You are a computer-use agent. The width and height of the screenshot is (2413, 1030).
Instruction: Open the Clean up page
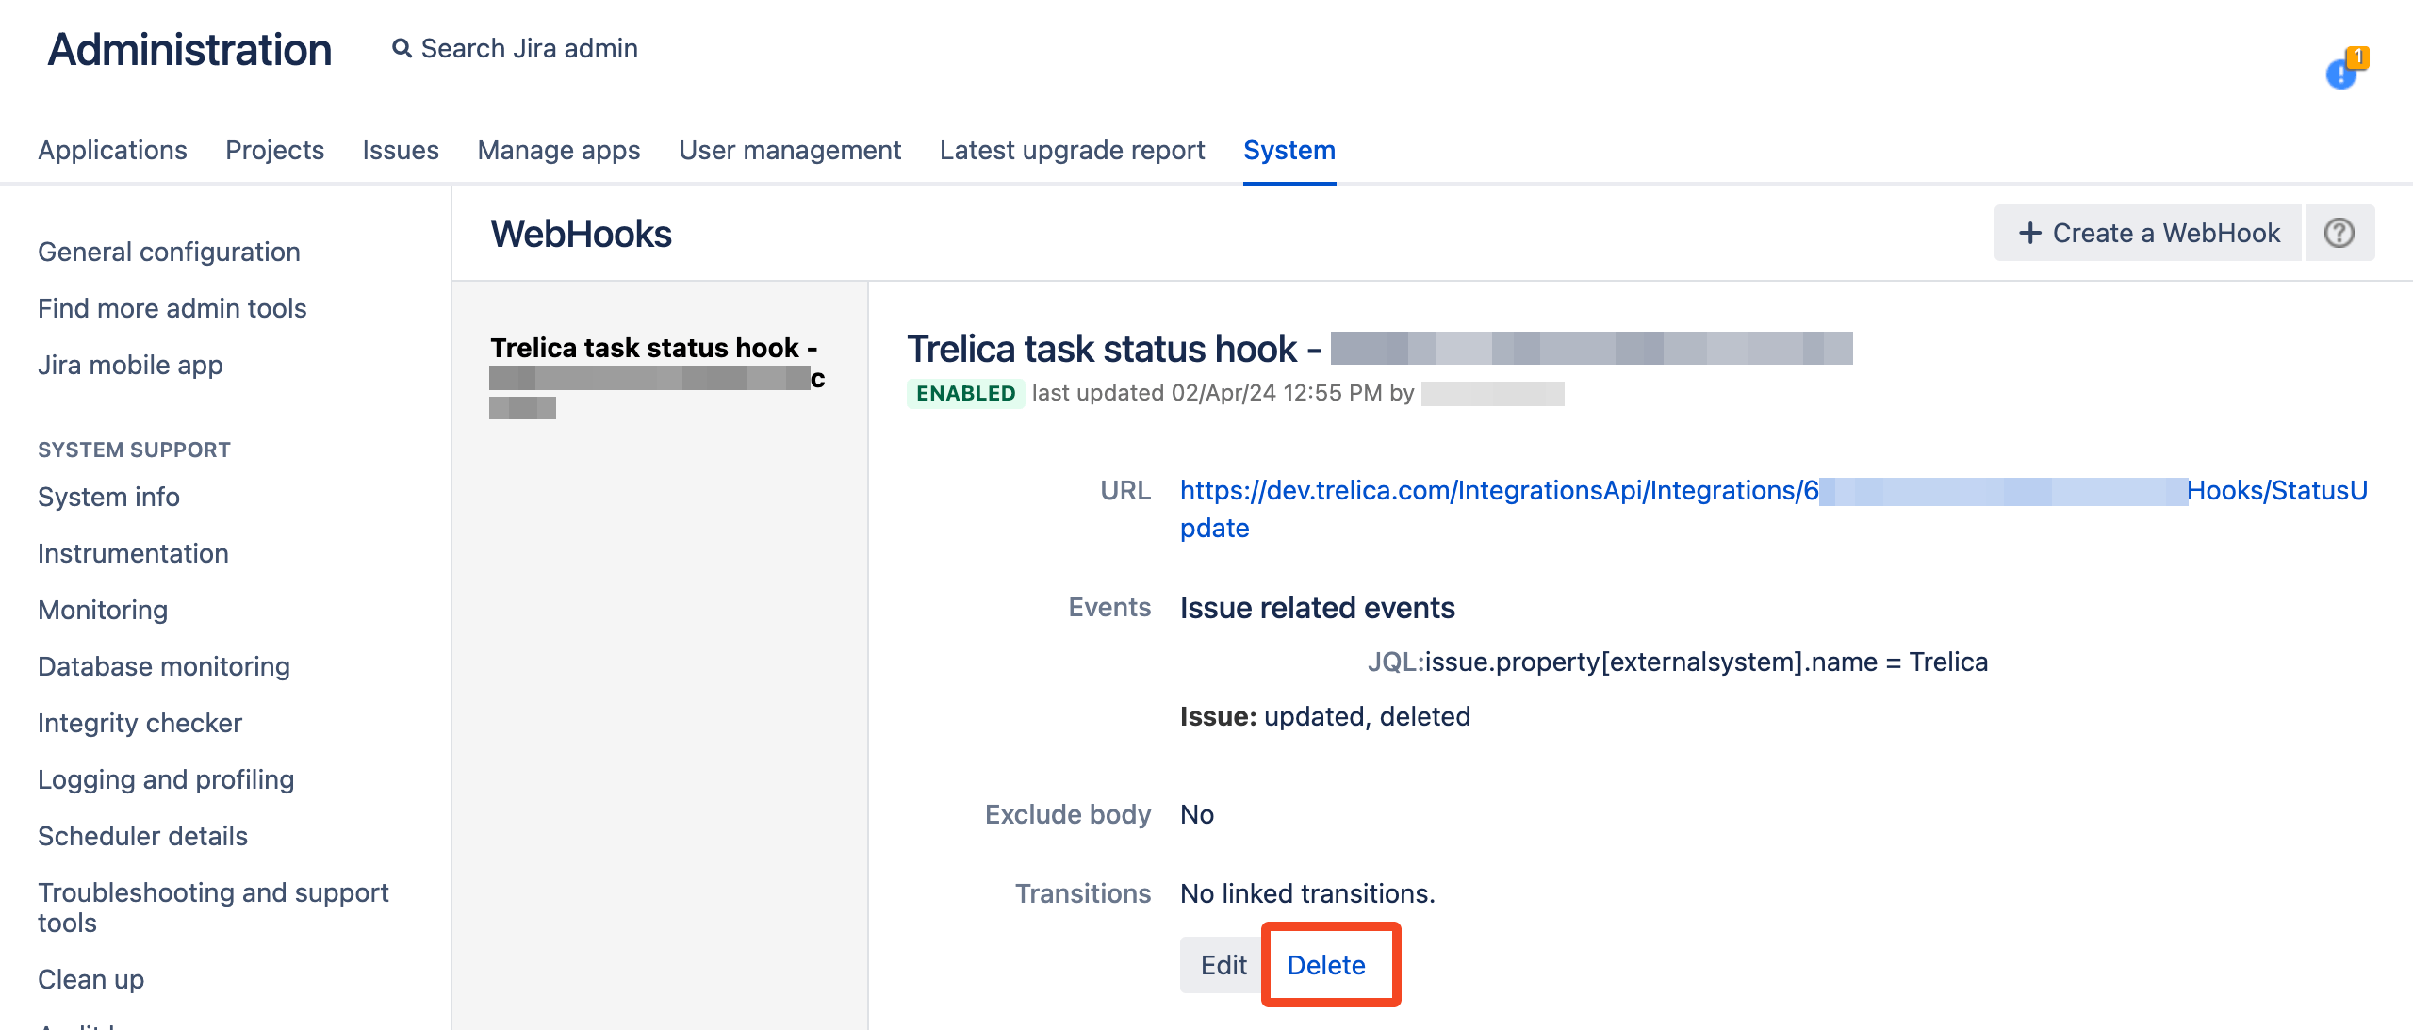pyautogui.click(x=90, y=979)
